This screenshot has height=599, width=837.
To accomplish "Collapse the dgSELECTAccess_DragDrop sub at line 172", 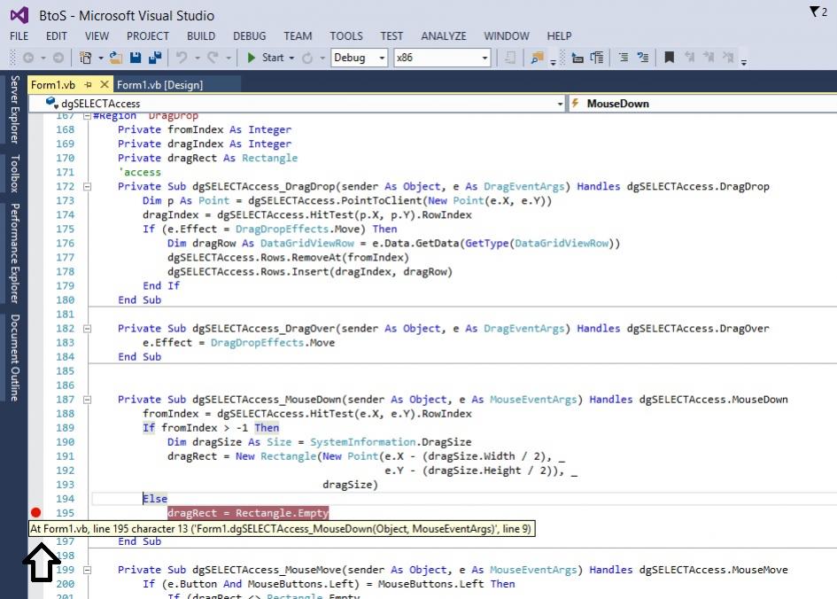I will coord(87,187).
